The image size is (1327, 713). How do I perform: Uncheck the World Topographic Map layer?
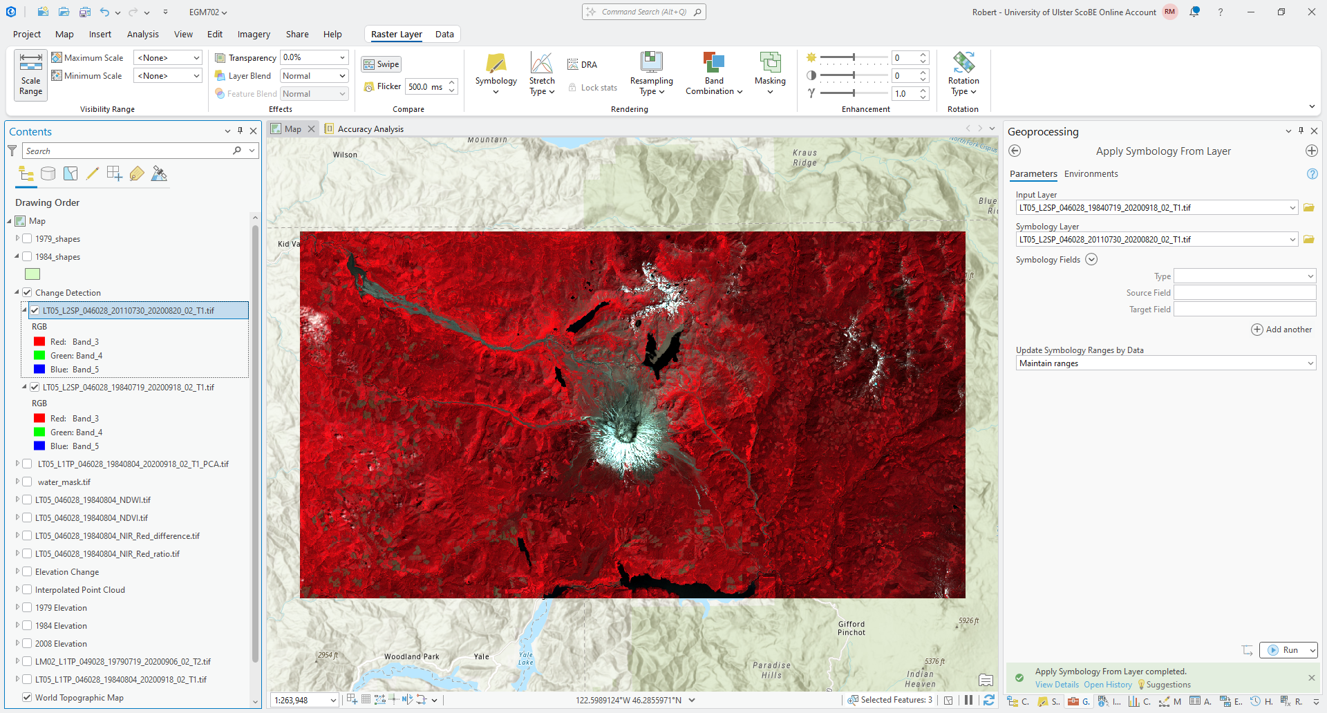28,698
